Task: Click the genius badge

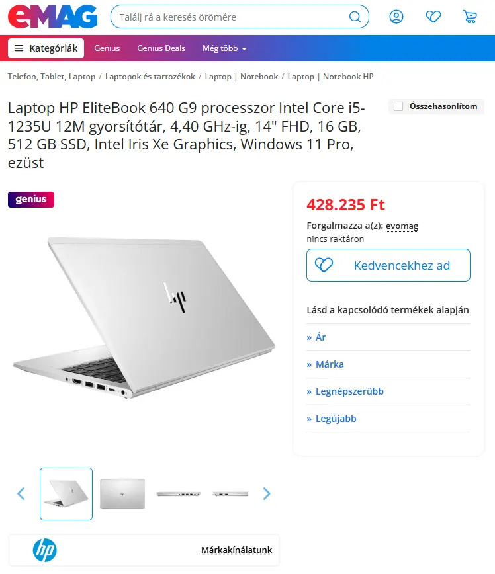Action: (31, 200)
